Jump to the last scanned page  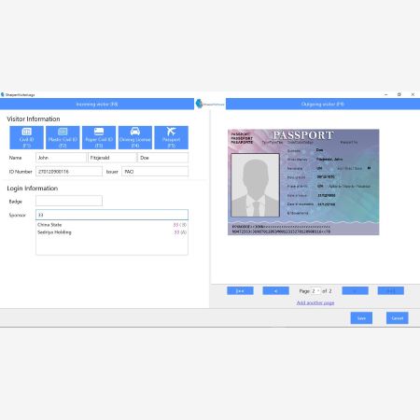(x=391, y=291)
